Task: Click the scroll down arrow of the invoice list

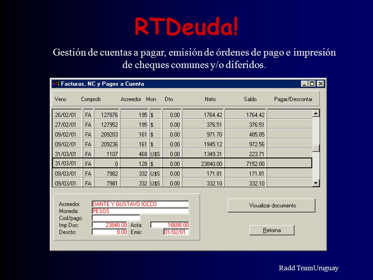Action: [316, 183]
